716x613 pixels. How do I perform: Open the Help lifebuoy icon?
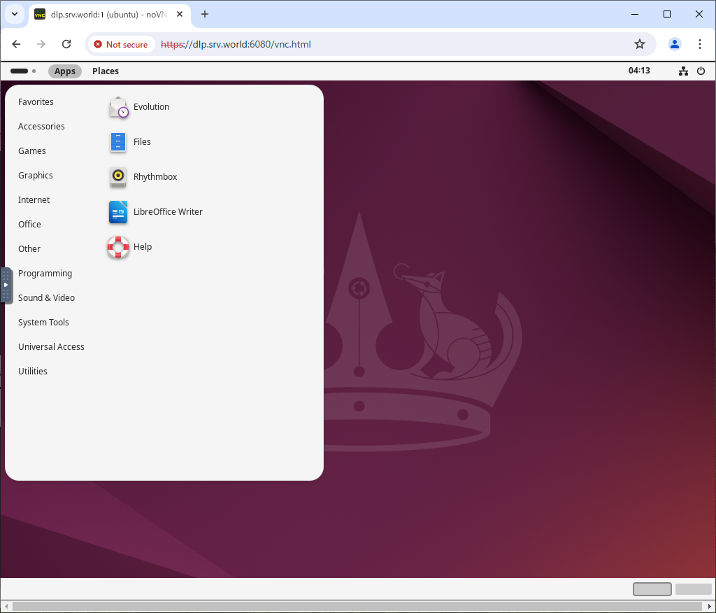pos(118,247)
